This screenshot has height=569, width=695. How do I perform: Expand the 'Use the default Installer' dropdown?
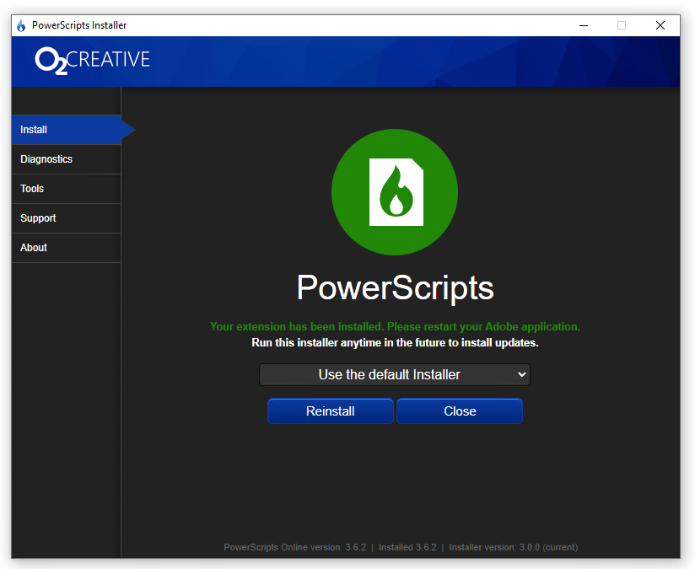394,374
